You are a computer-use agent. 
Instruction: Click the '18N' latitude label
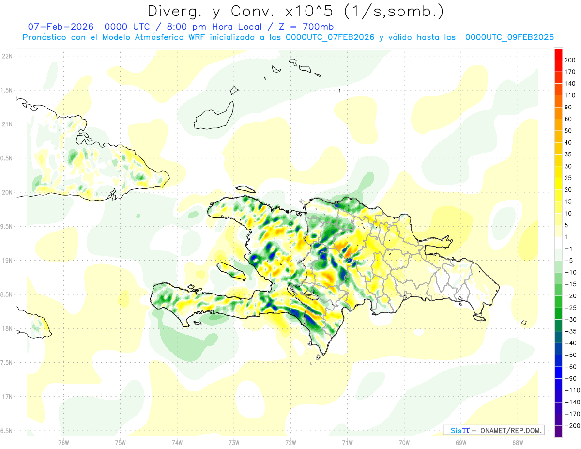click(x=7, y=328)
